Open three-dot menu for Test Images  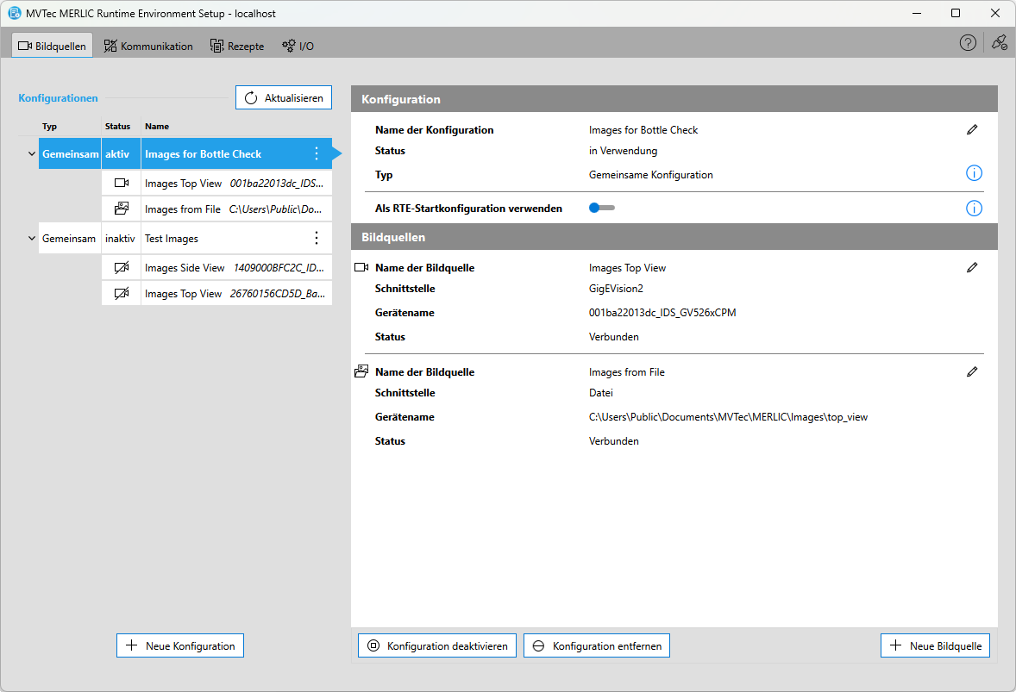pos(316,239)
